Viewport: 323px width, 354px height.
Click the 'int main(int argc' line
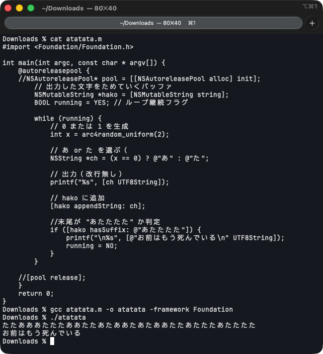click(x=84, y=63)
